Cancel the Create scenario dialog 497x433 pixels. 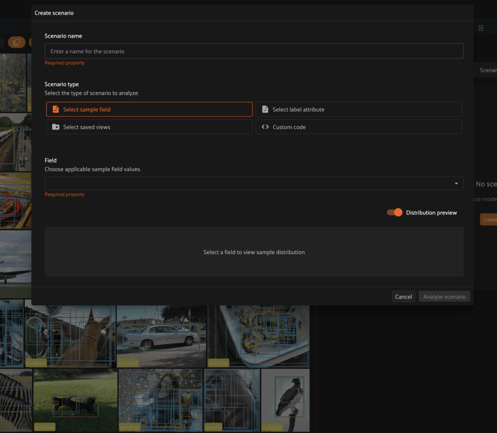[x=403, y=297]
